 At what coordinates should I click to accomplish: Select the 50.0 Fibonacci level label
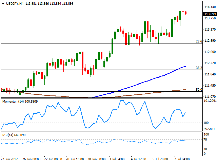(x=199, y=89)
